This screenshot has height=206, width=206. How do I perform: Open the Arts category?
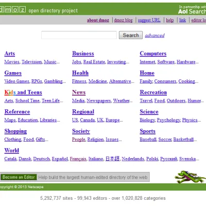10,54
